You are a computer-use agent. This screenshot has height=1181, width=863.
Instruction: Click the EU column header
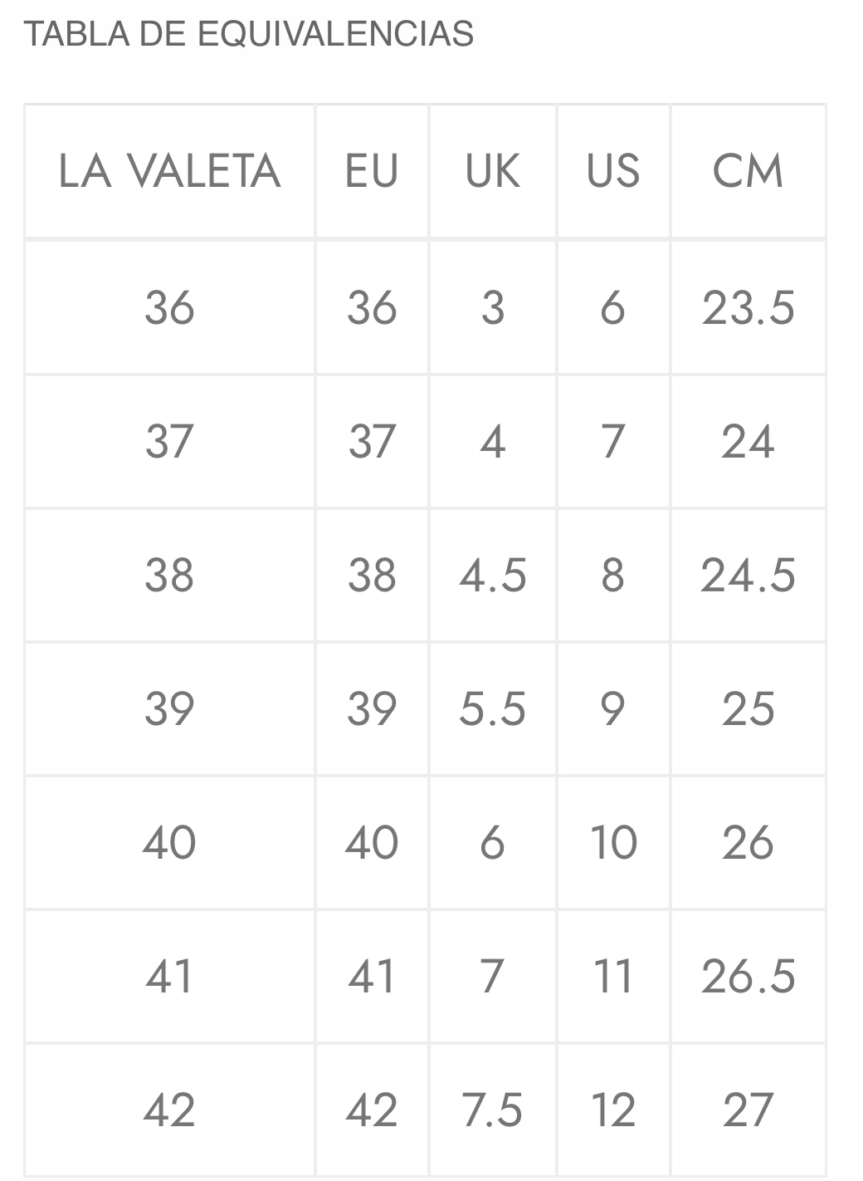[x=372, y=171]
